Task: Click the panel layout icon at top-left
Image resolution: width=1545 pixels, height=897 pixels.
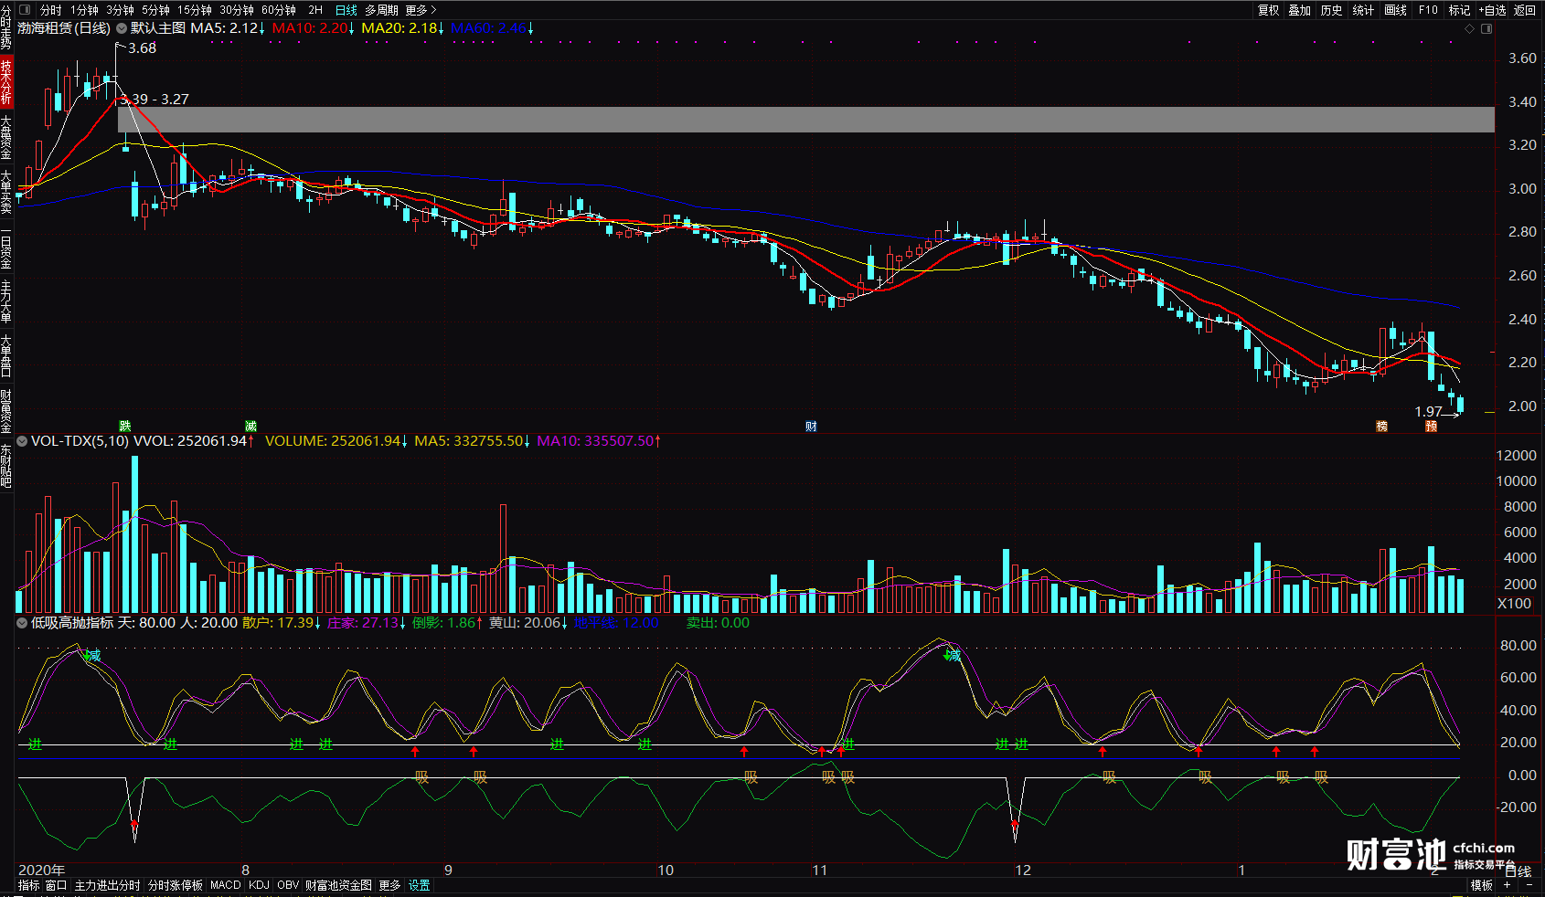Action: 25,10
